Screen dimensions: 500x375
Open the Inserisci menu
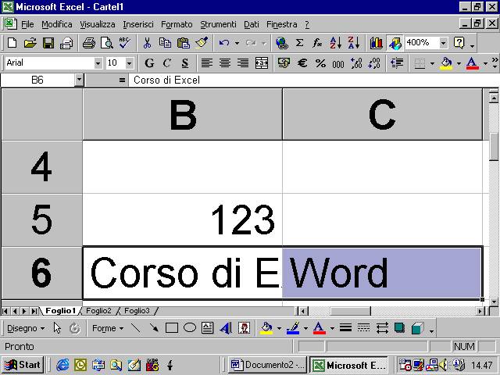pos(138,24)
